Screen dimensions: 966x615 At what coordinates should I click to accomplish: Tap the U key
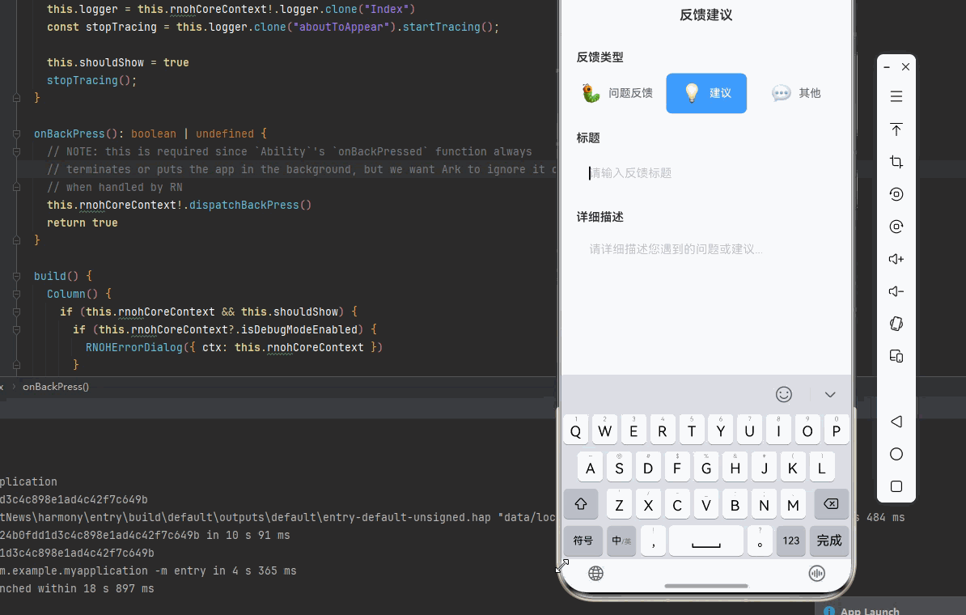(x=749, y=430)
